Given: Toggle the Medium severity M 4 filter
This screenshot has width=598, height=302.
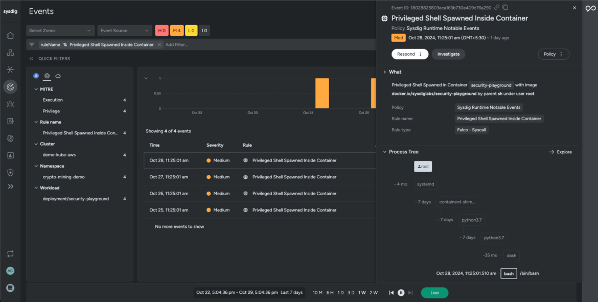Looking at the screenshot, I should click(x=177, y=31).
